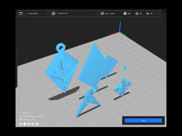
Task: Click the Slice button
Action: point(143,121)
